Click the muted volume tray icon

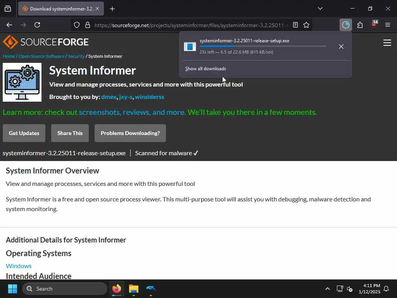[x=350, y=289]
